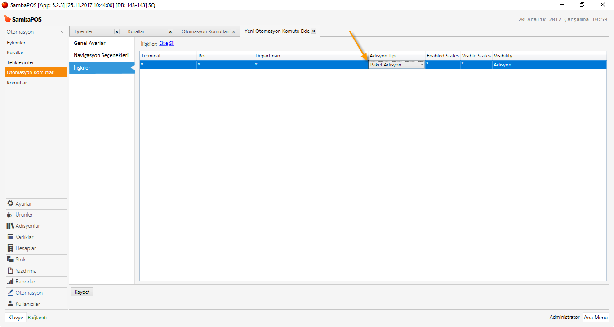Open Kullanıcılar via the person icon
Image resolution: width=614 pixels, height=327 pixels.
coord(10,304)
